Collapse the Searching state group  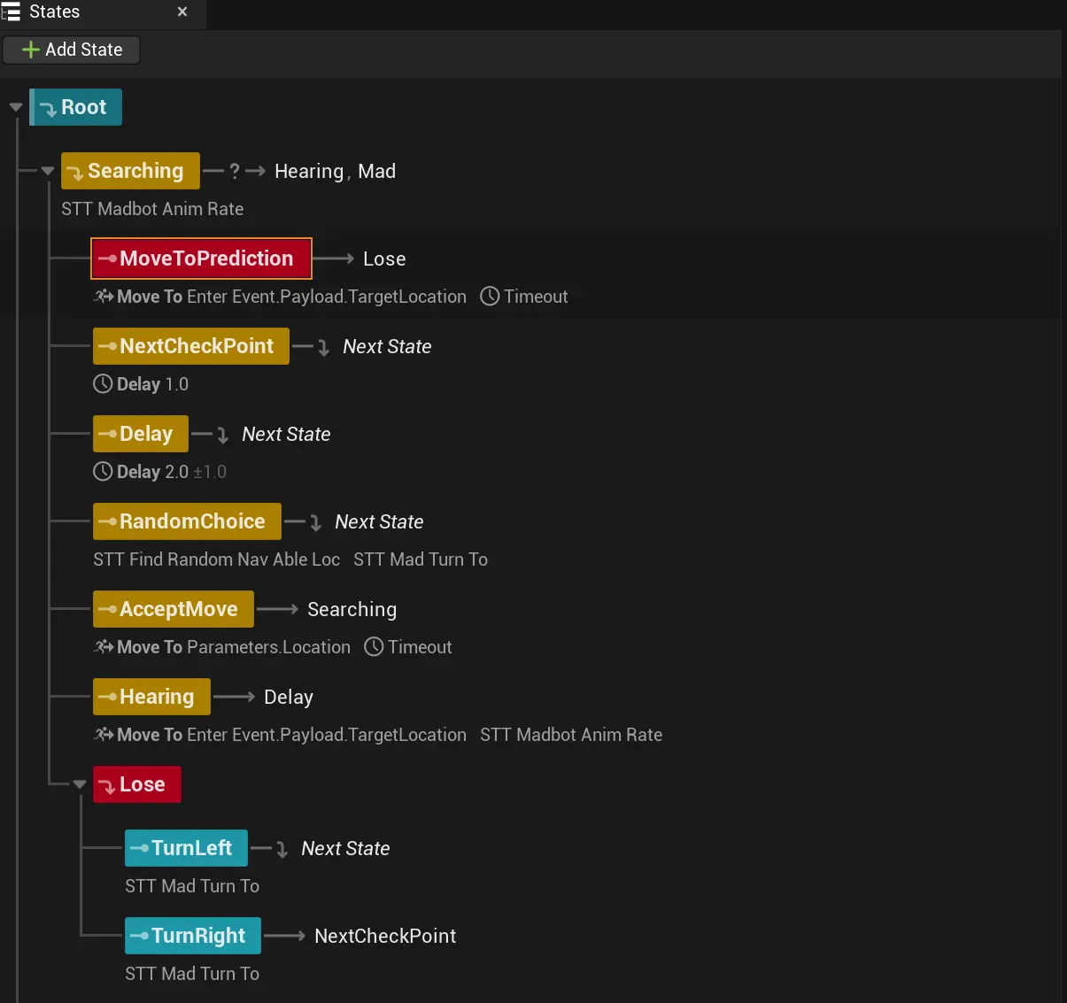pyautogui.click(x=48, y=171)
